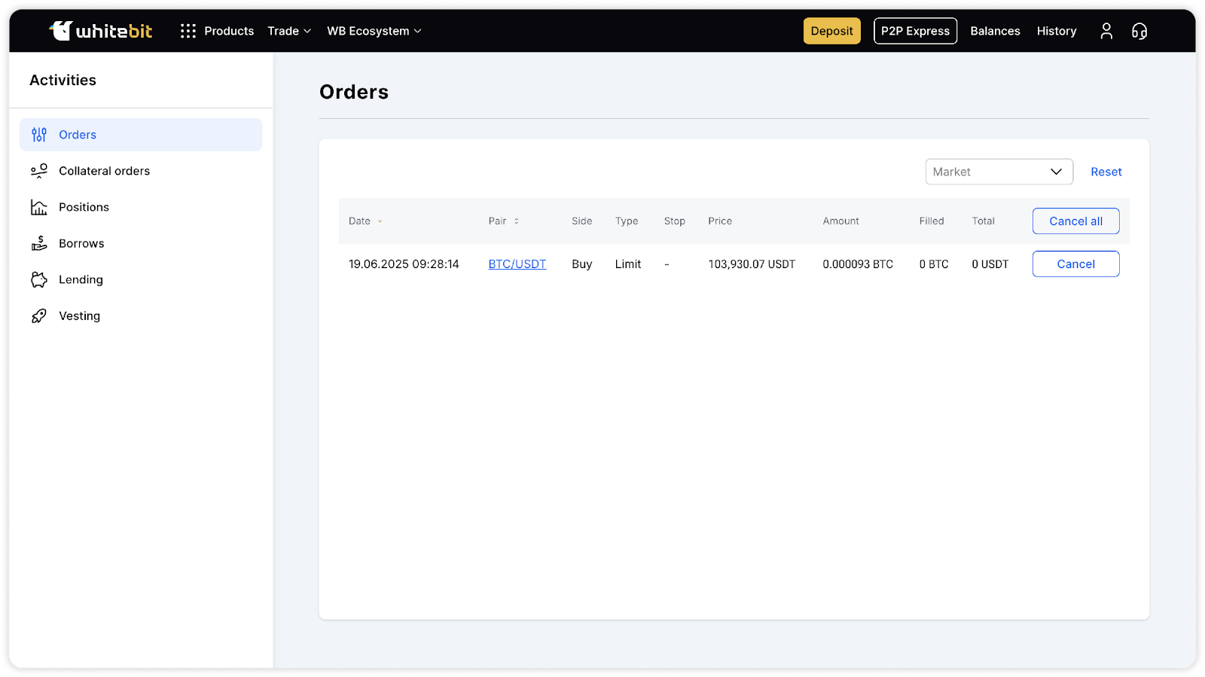Screen dimensions: 1205x677
Task: Click the headset support icon
Action: (1139, 31)
